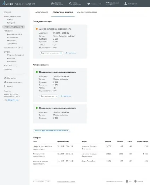The height and width of the screenshot is (185, 150).
Task: Open Уведомления in sidebar
Action: 11,48
